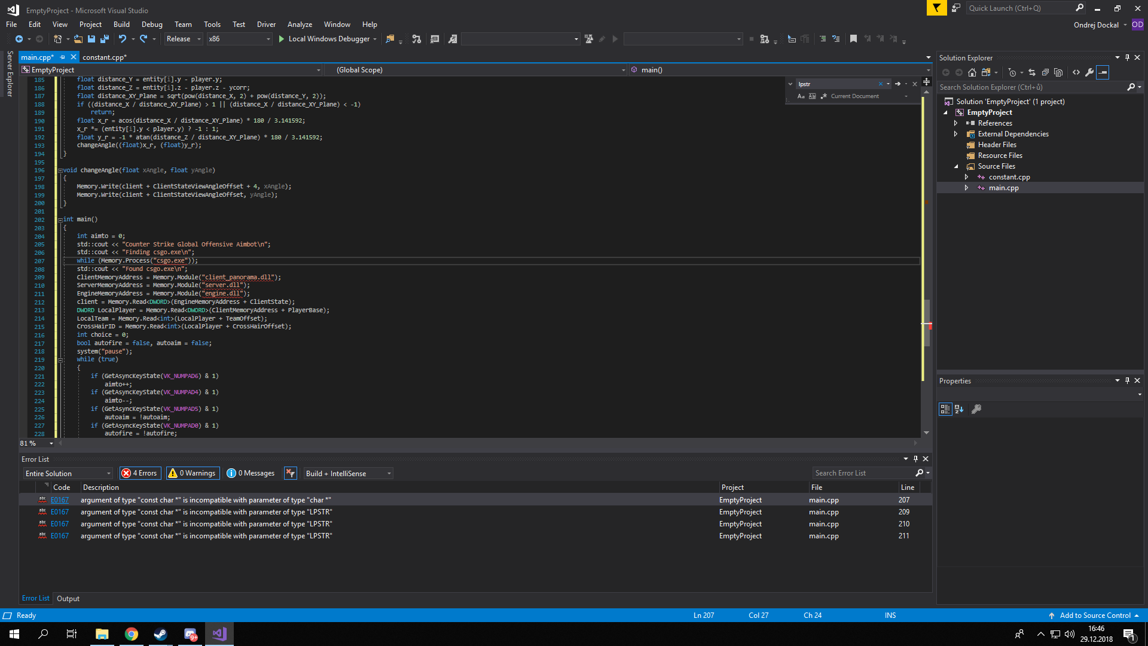Screen dimensions: 1148x646
Task: Open the Debug menu
Action: (151, 25)
